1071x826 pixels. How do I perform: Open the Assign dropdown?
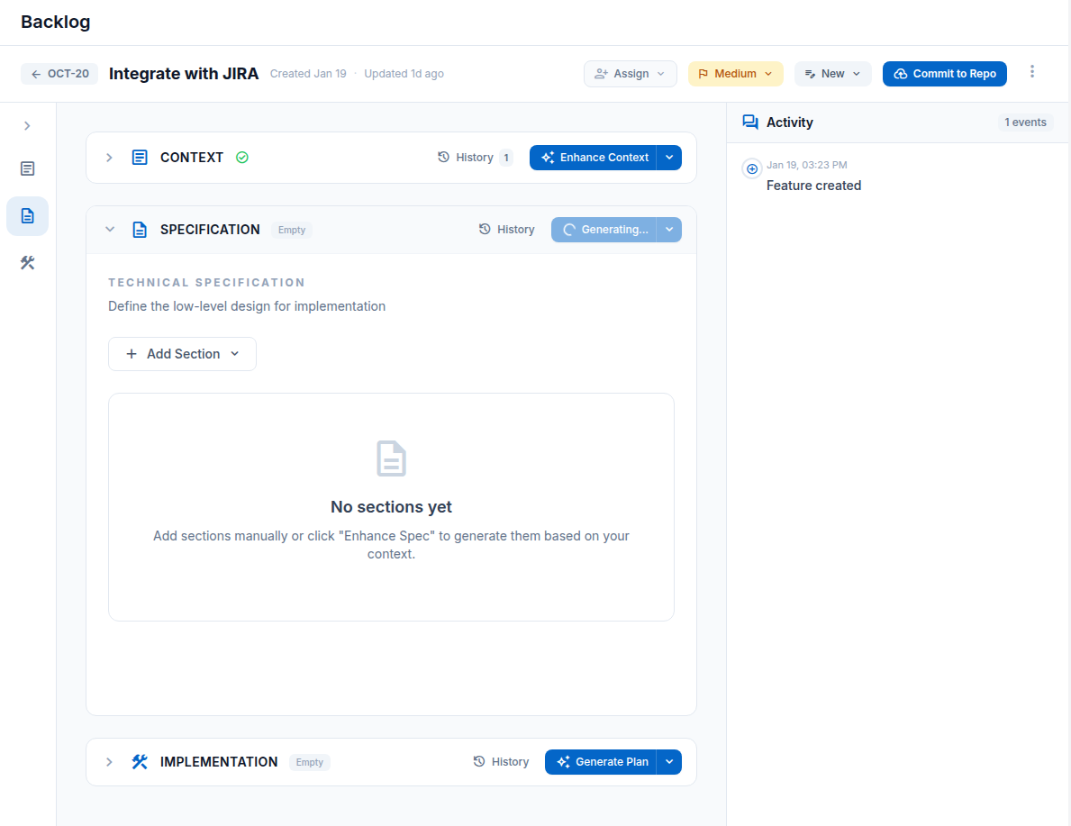click(x=630, y=73)
